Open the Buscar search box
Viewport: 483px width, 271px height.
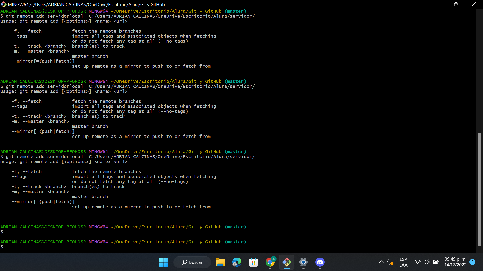(x=192, y=262)
